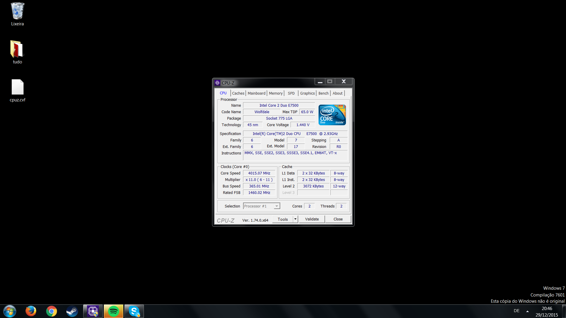
Task: Click the Instructions field MMX, SSE list
Action: [x=295, y=155]
